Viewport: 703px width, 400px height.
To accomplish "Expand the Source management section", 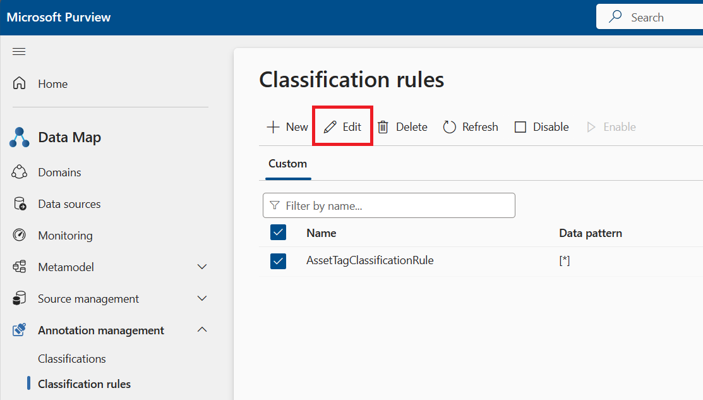I will (x=201, y=298).
